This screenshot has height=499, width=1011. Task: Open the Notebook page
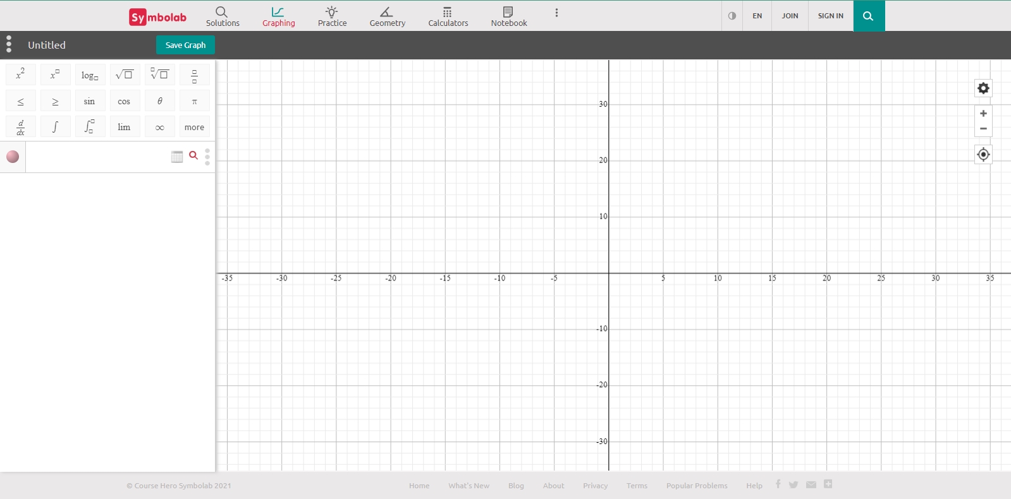point(509,16)
